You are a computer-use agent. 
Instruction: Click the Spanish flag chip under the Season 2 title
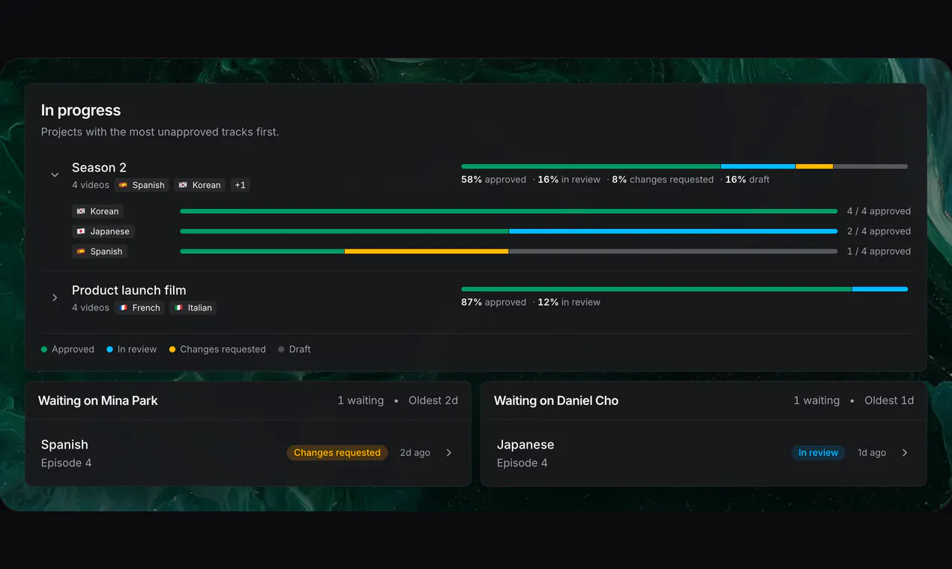coord(142,185)
